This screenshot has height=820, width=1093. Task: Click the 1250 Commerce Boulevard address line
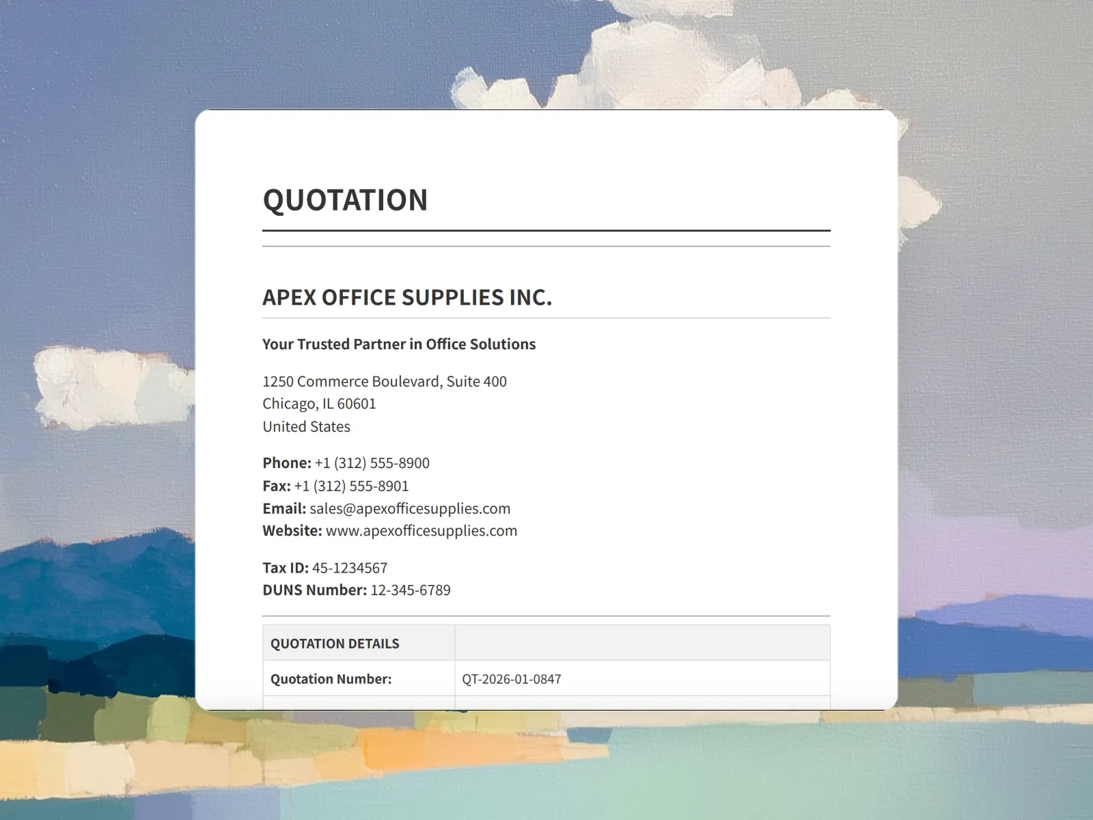click(385, 381)
